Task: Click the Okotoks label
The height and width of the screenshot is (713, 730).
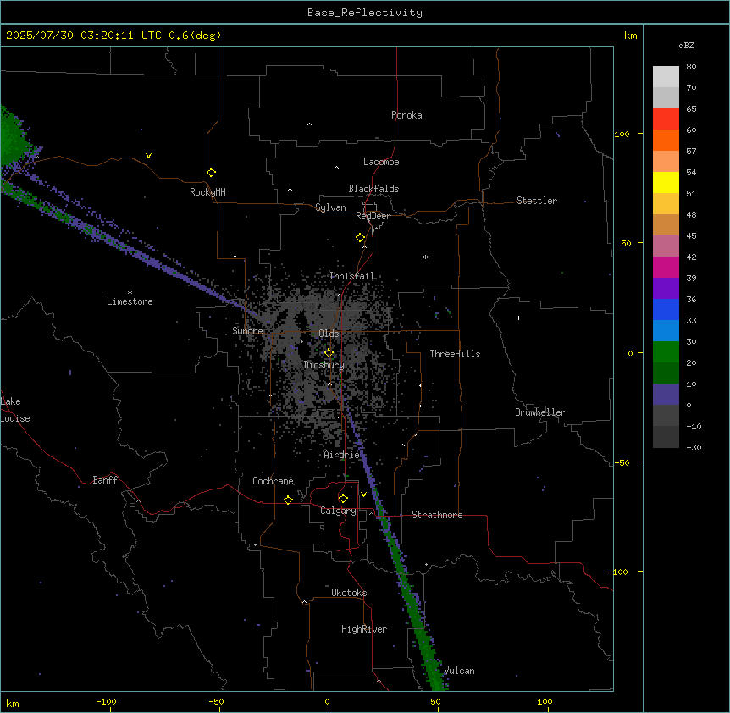Action: (349, 593)
